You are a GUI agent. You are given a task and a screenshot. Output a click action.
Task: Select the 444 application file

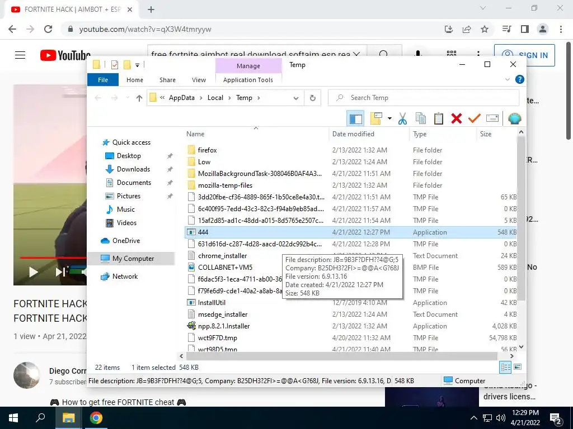[351, 232]
